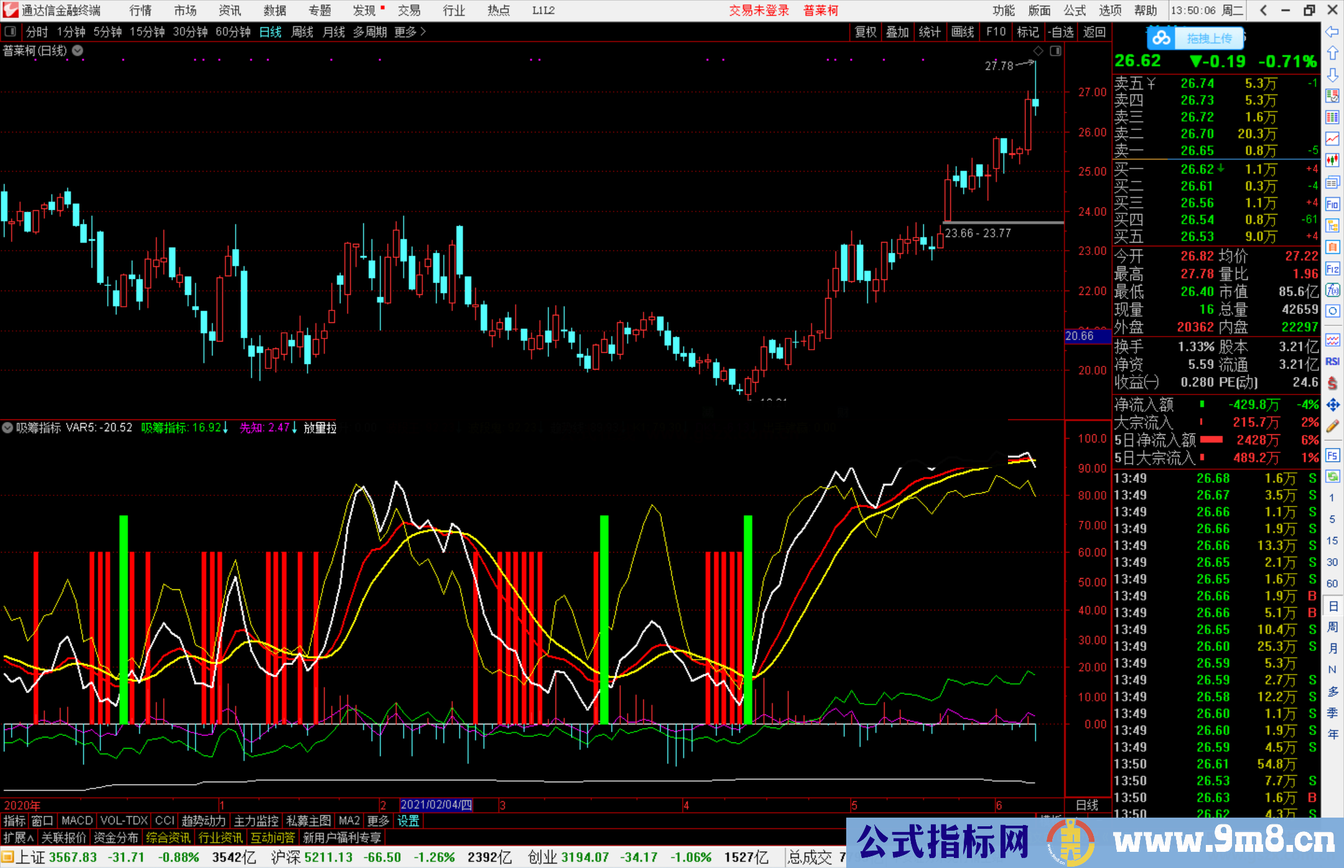Click the RSI indicator icon in sidebar
Viewport: 1344px width, 868px height.
pyautogui.click(x=1332, y=362)
